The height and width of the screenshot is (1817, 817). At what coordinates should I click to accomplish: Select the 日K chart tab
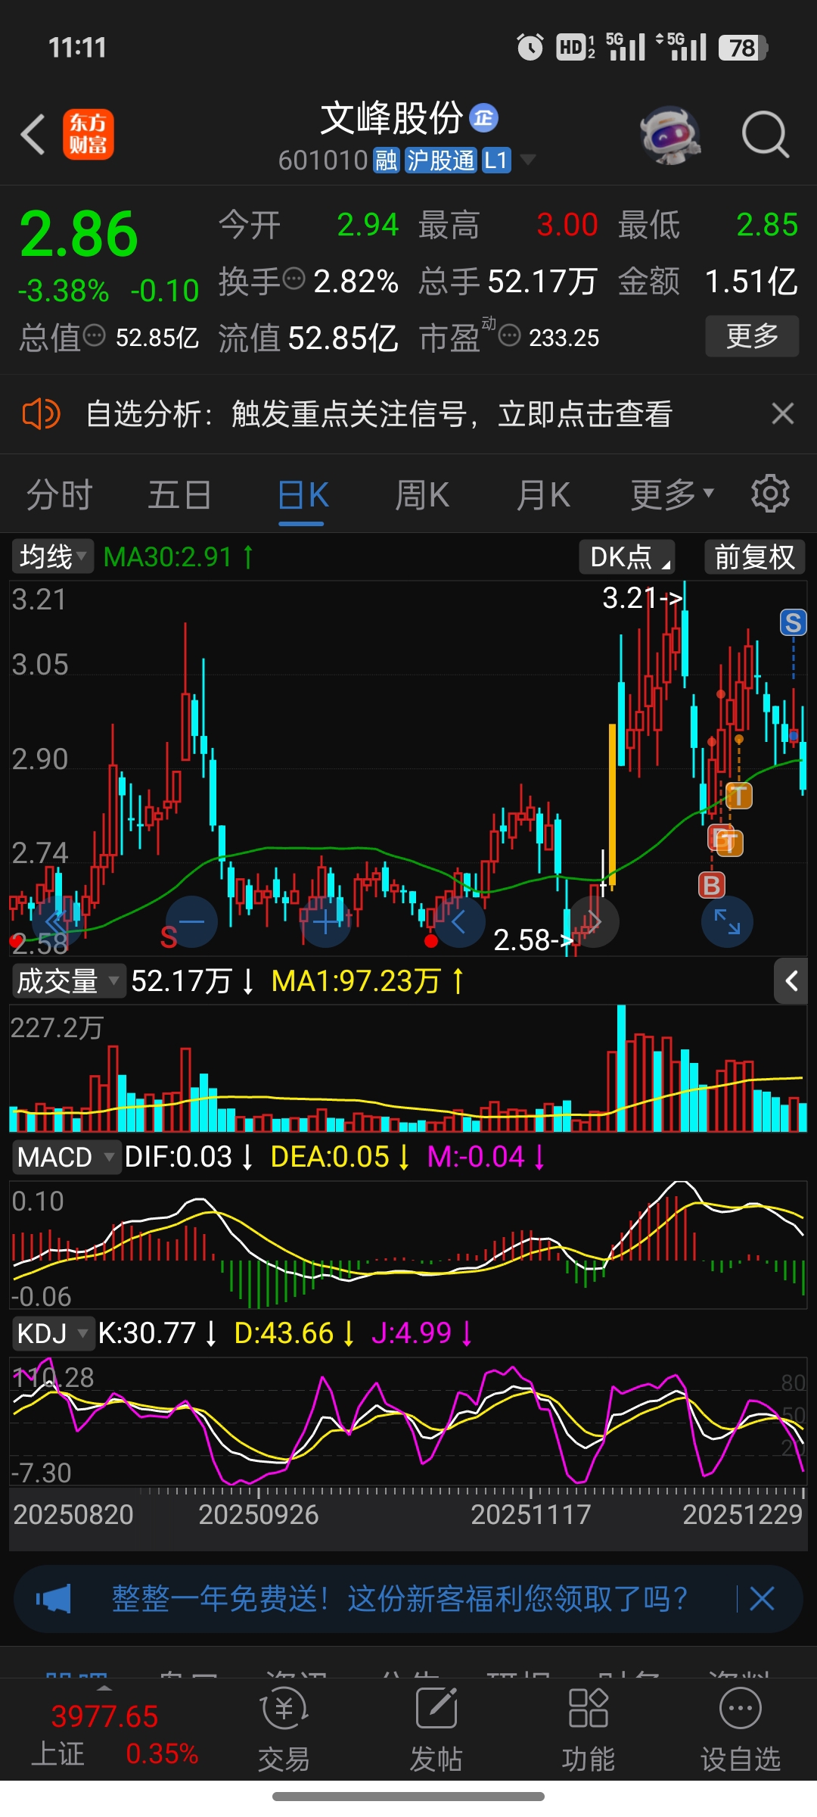pyautogui.click(x=303, y=496)
